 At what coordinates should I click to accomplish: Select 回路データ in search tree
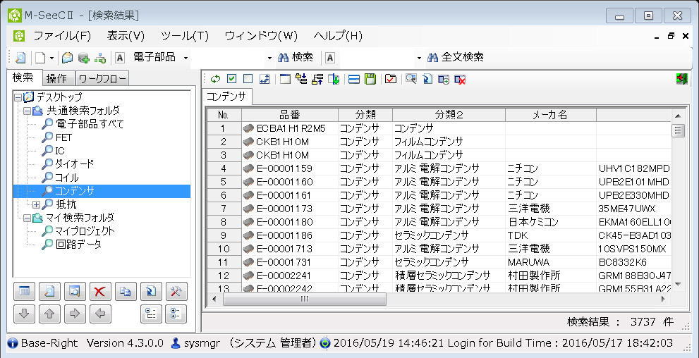[x=78, y=245]
